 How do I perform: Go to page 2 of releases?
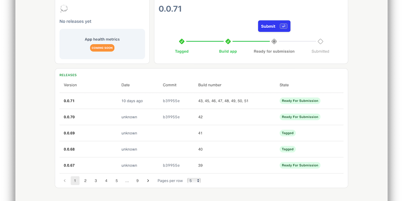(x=85, y=181)
